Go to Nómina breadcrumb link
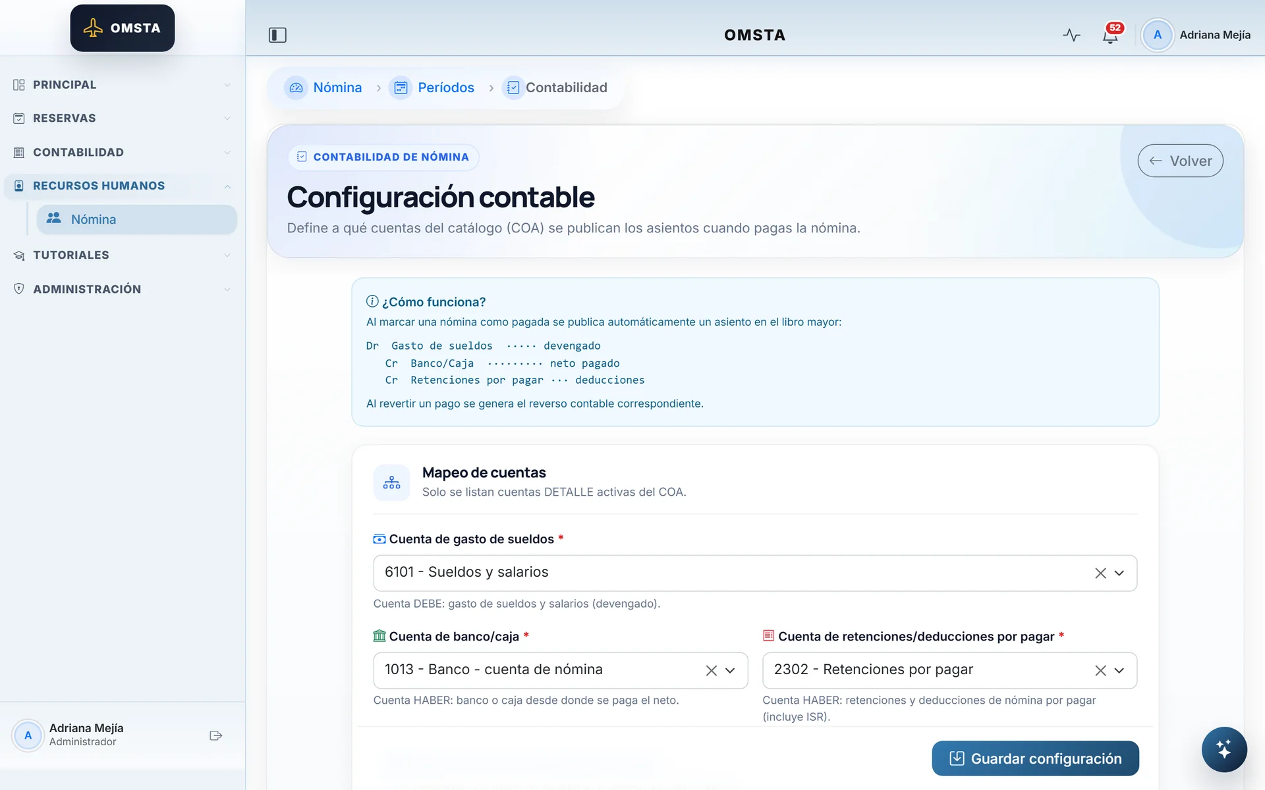1265x790 pixels. tap(337, 88)
